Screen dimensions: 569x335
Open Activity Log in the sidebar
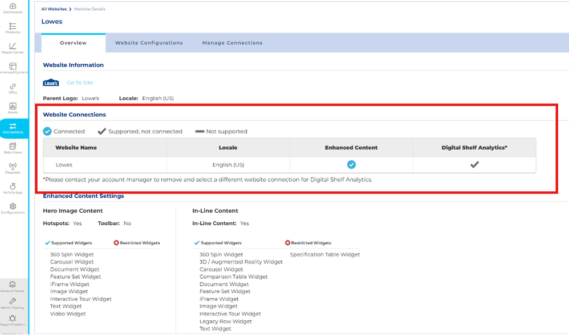click(13, 188)
